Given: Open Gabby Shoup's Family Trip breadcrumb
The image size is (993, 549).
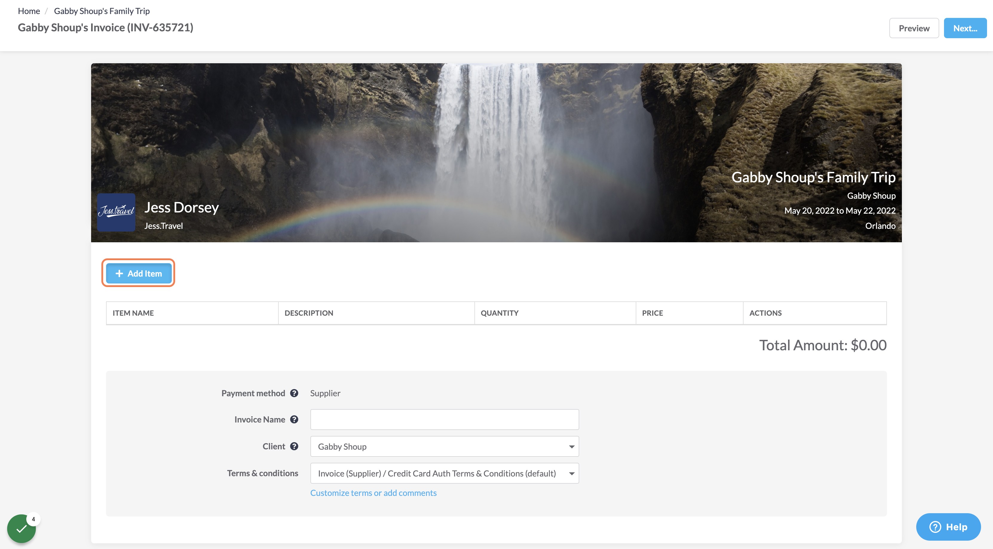Looking at the screenshot, I should click(x=102, y=11).
